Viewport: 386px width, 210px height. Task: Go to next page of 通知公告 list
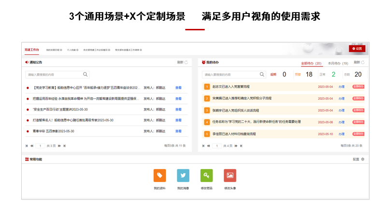(59, 145)
